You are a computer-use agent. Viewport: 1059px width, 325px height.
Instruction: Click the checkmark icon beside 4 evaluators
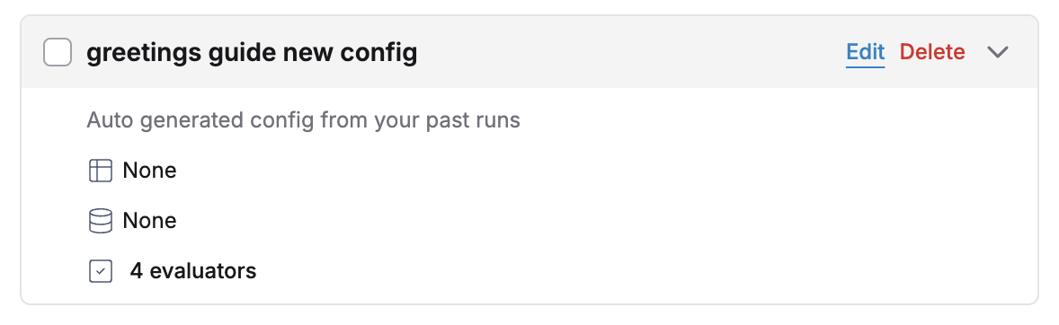pos(100,271)
